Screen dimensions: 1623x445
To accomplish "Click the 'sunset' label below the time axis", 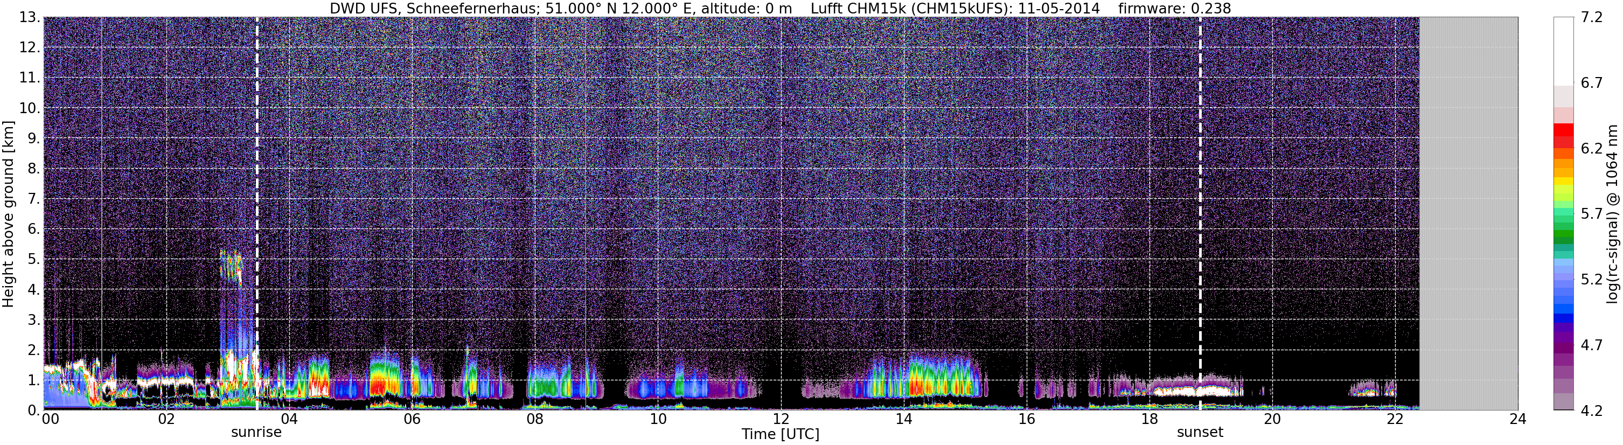I will (1200, 433).
